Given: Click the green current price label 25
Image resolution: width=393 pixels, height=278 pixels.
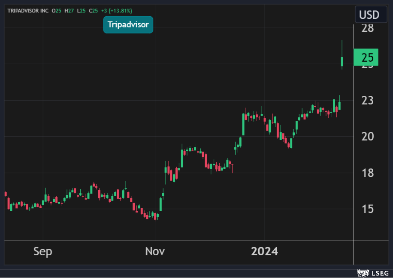Looking at the screenshot, I should (x=366, y=57).
